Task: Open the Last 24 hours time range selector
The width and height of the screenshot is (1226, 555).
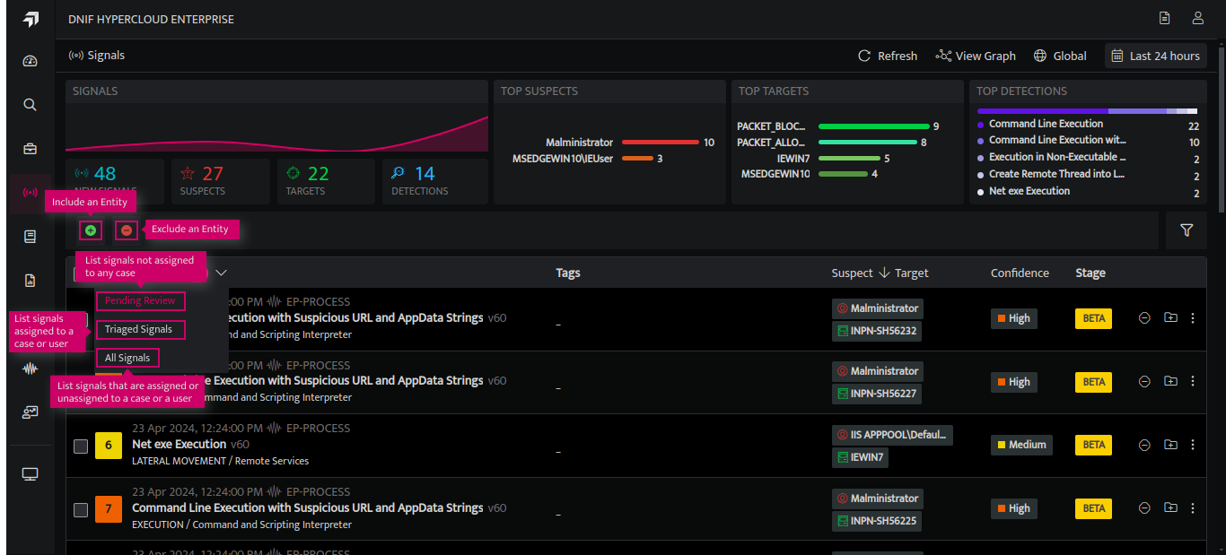Action: tap(1155, 55)
